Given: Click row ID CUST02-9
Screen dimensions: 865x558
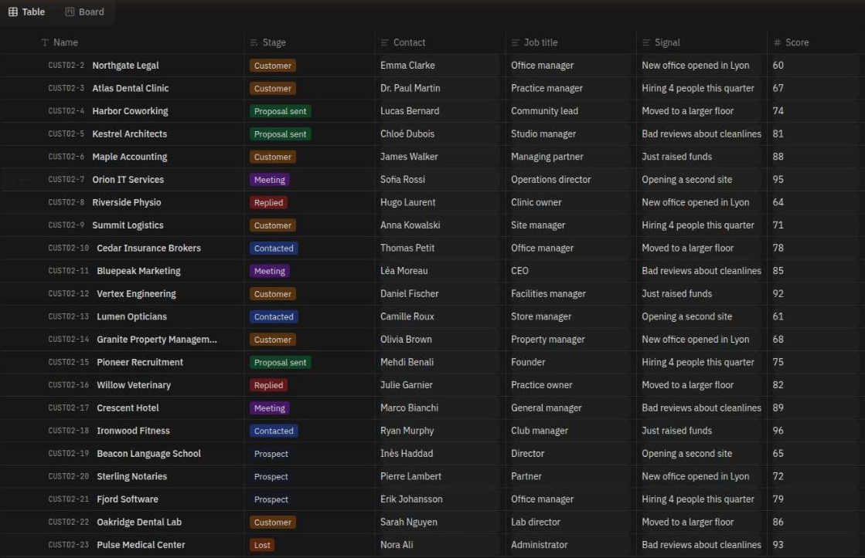Looking at the screenshot, I should pos(66,225).
